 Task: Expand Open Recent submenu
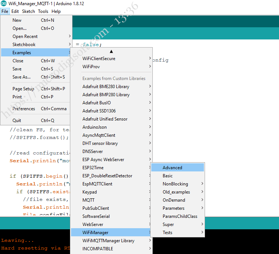click(x=36, y=36)
